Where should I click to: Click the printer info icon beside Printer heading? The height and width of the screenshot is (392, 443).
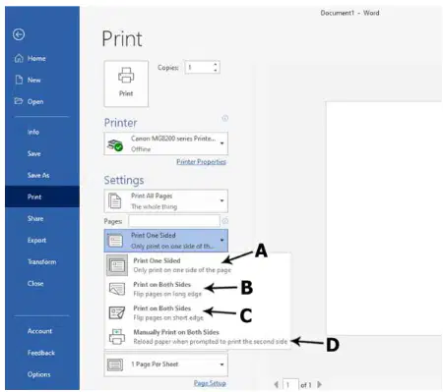click(225, 118)
